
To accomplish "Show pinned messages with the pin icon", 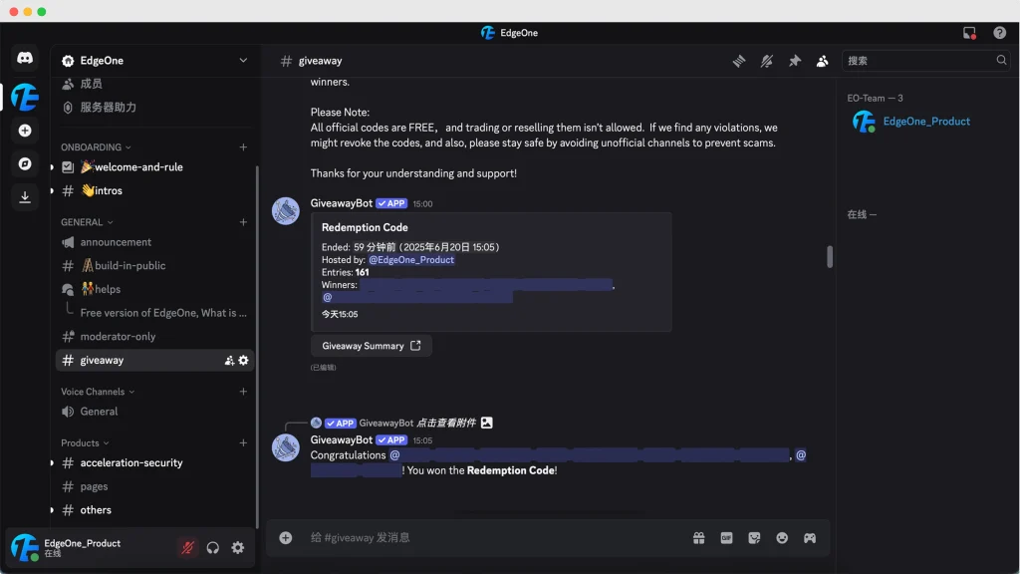I will (x=795, y=61).
